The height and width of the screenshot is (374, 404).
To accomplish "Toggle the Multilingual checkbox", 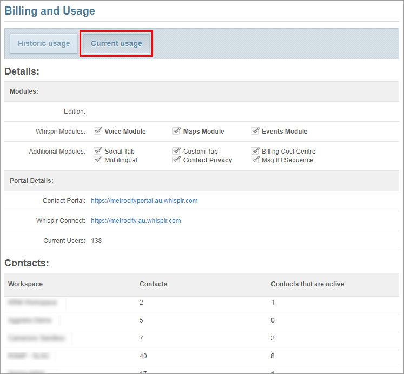I will pyautogui.click(x=98, y=160).
